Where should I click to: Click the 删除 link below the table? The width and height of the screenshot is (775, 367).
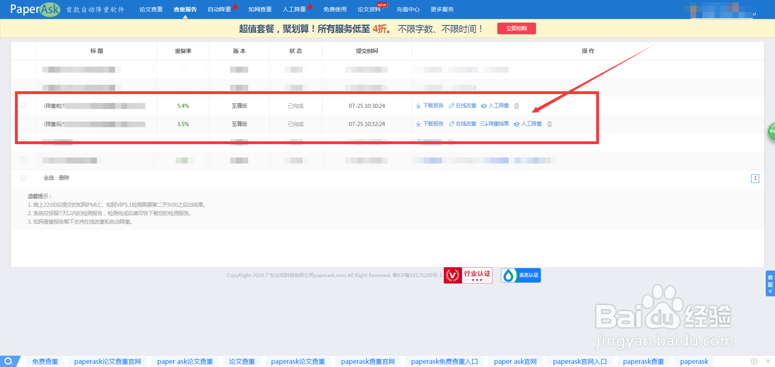(x=64, y=178)
